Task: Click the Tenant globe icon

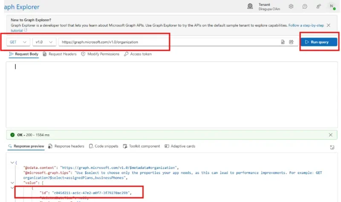Action: click(x=250, y=6)
